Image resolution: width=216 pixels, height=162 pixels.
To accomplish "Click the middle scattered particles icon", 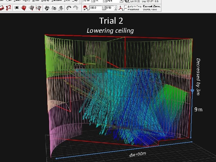I will point(54,8).
